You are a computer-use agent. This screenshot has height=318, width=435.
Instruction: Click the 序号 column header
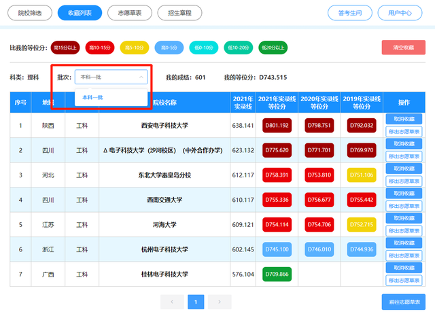pos(20,103)
